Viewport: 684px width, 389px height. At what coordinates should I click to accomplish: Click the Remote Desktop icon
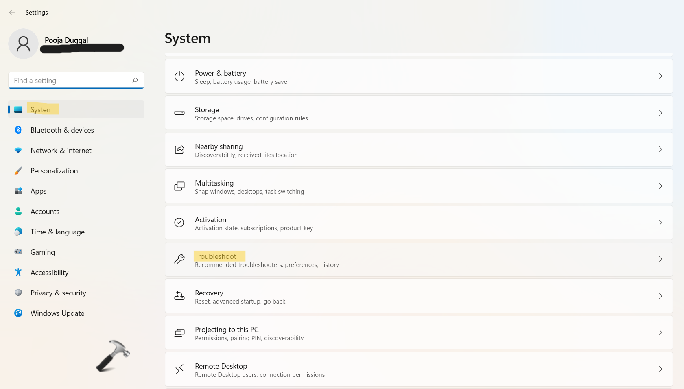pos(179,369)
